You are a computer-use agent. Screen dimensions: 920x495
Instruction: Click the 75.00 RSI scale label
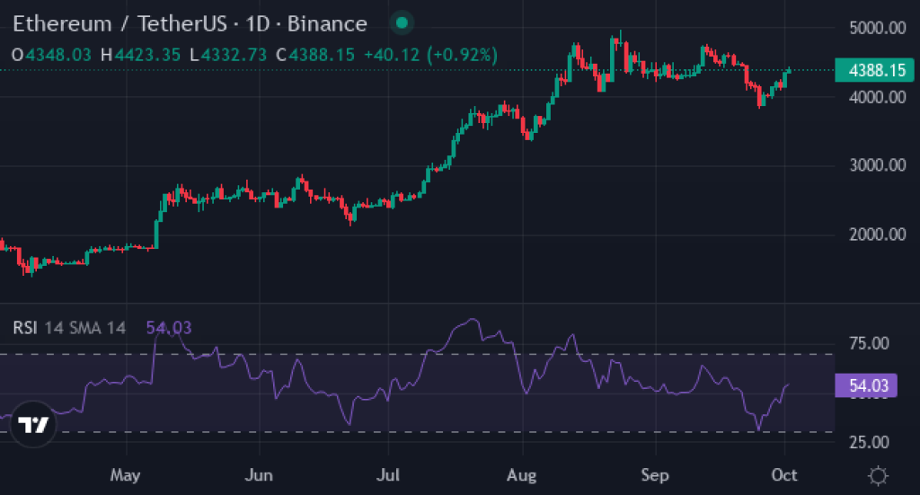868,343
